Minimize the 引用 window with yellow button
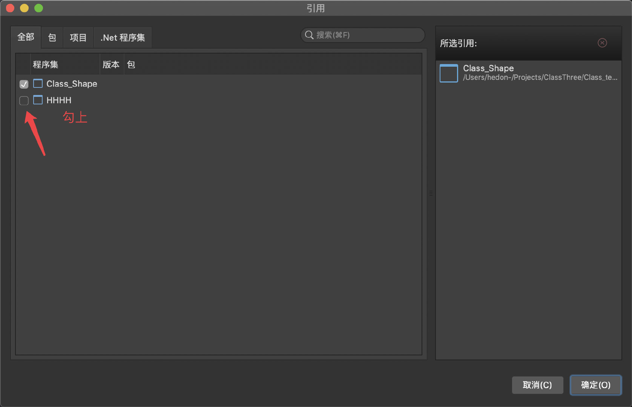632x407 pixels. (x=25, y=8)
